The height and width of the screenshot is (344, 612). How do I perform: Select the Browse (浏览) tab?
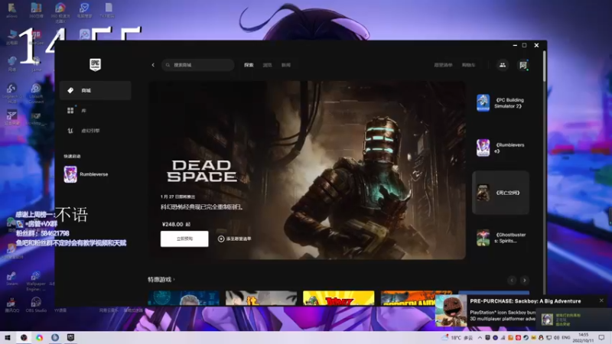[x=267, y=65]
